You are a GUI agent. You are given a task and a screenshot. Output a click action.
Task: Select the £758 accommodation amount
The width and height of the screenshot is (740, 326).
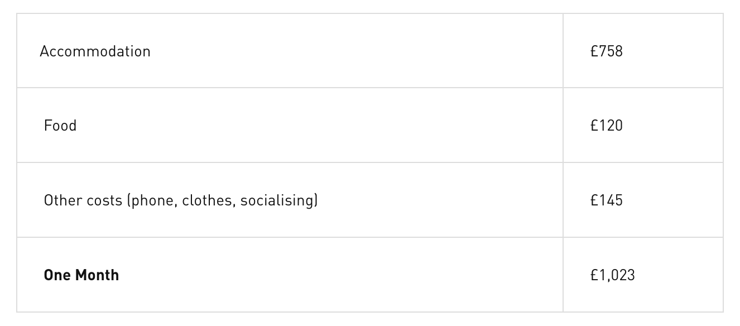(x=606, y=51)
